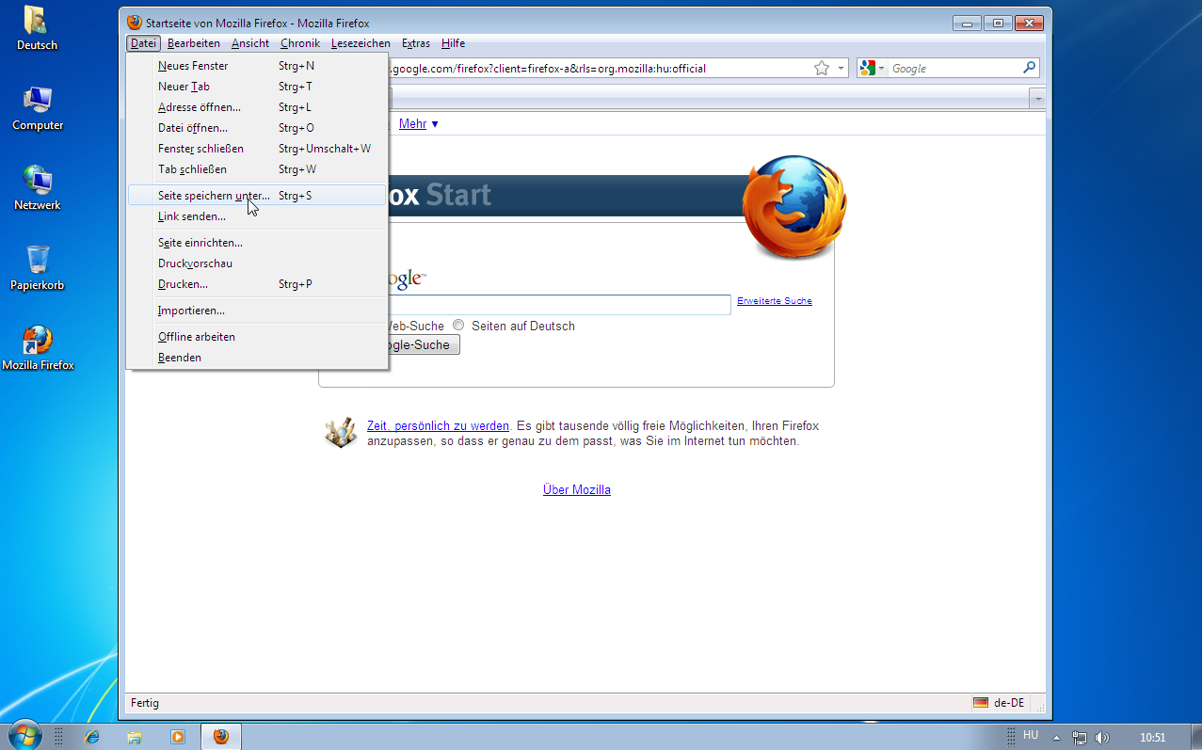
Task: Click into the toolbar Google search box
Action: [x=954, y=68]
